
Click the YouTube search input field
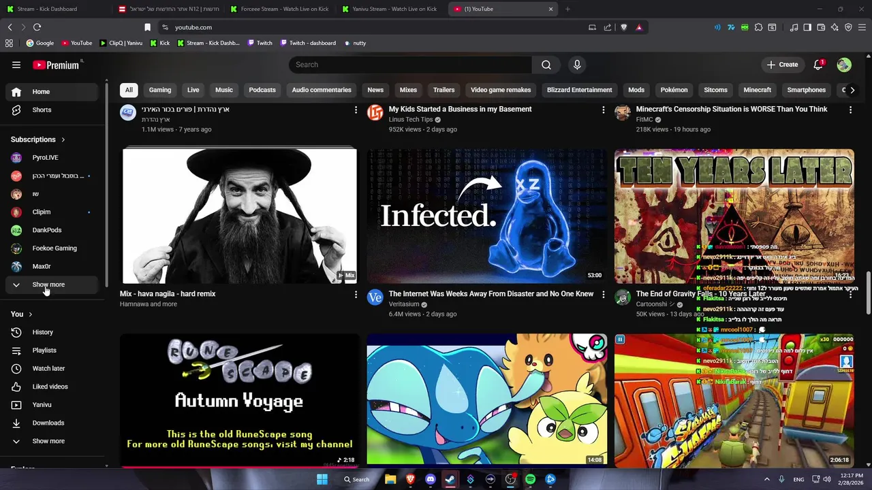410,65
